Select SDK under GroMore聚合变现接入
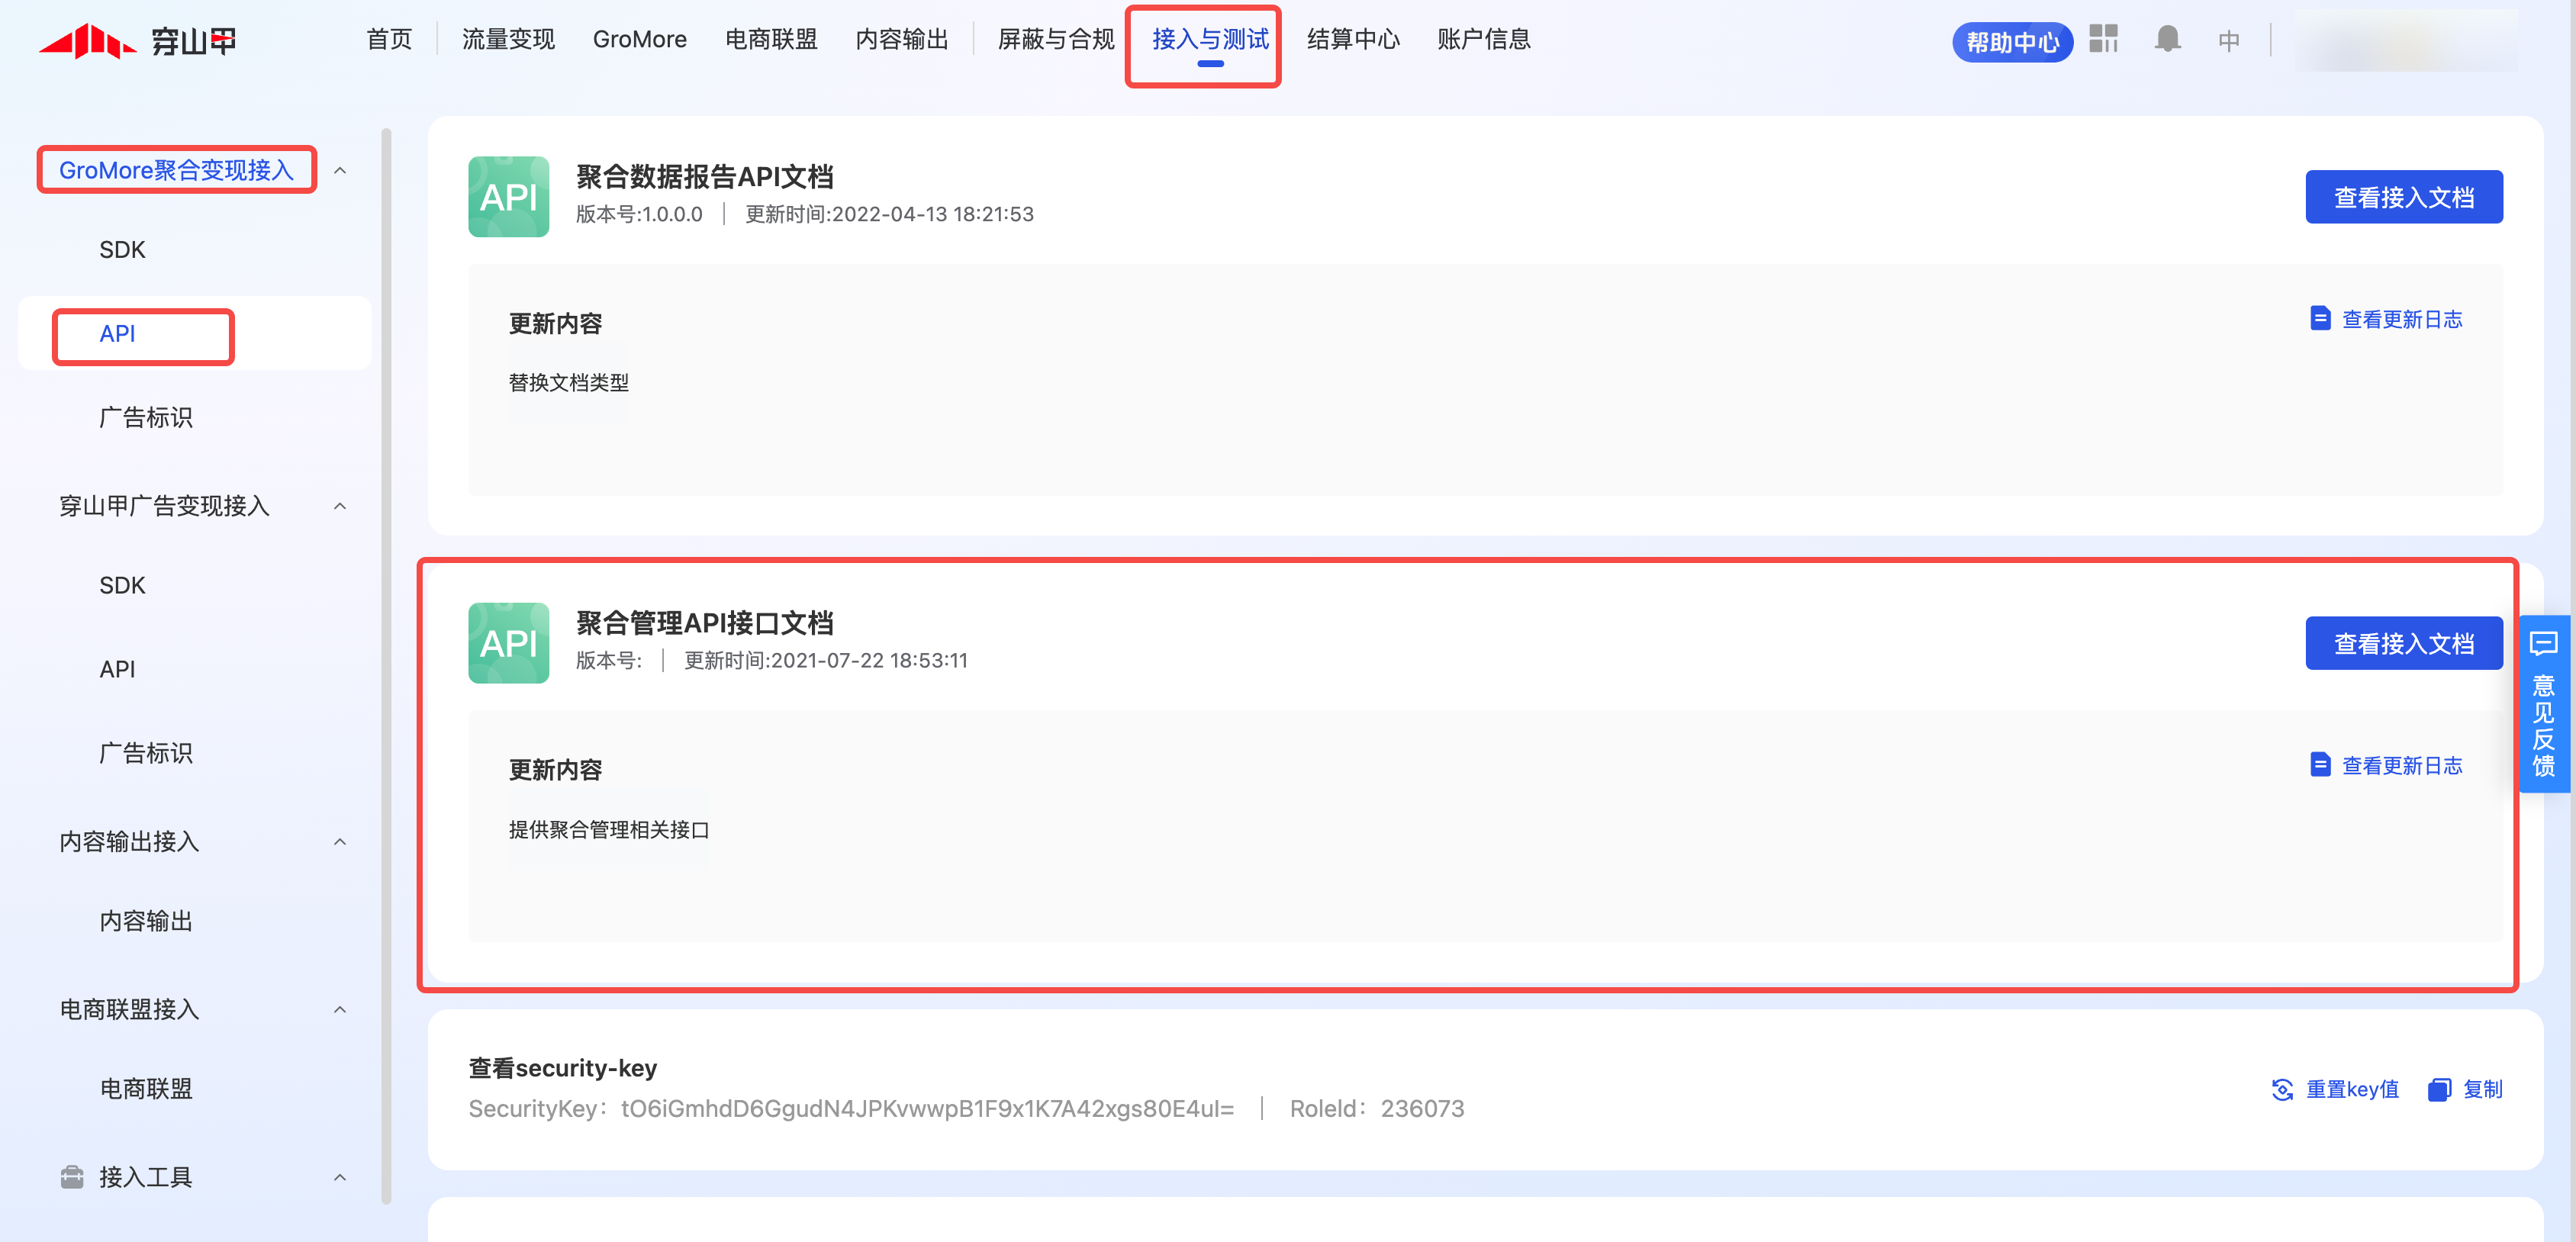The height and width of the screenshot is (1242, 2576). point(122,250)
